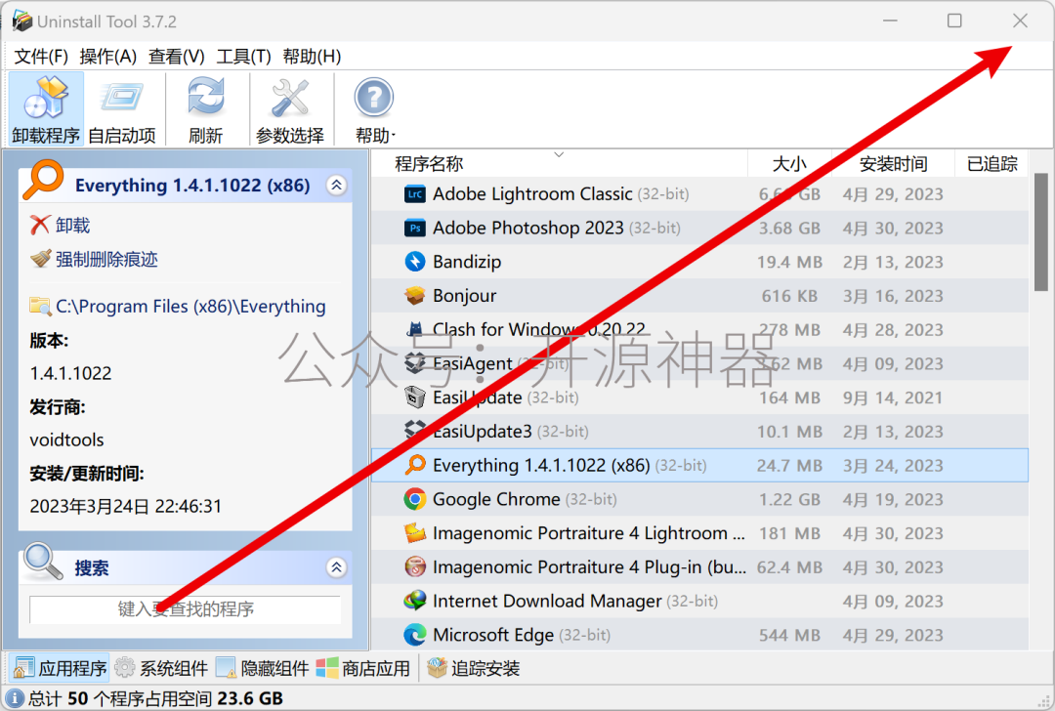Open the 帮助(H) menu
Screen dimensions: 1055x711
(312, 57)
